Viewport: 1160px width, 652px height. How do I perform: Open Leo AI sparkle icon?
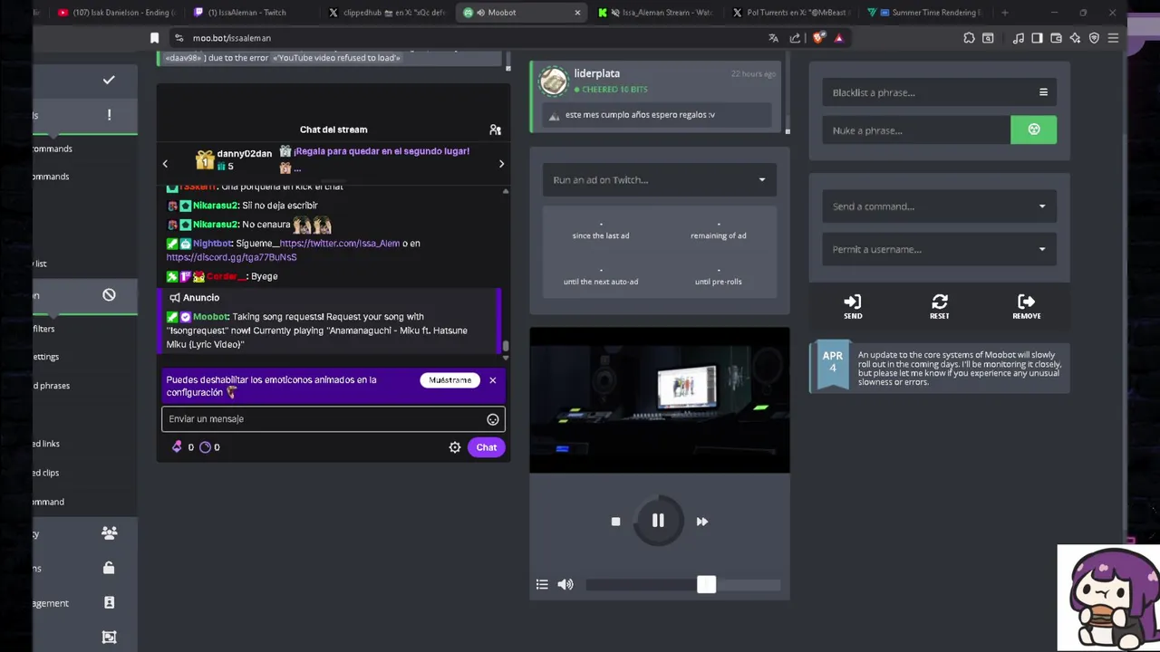point(1075,38)
